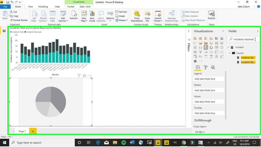The width and height of the screenshot is (261, 147).
Task: Open the Shapes dropdown
Action: click(x=122, y=20)
